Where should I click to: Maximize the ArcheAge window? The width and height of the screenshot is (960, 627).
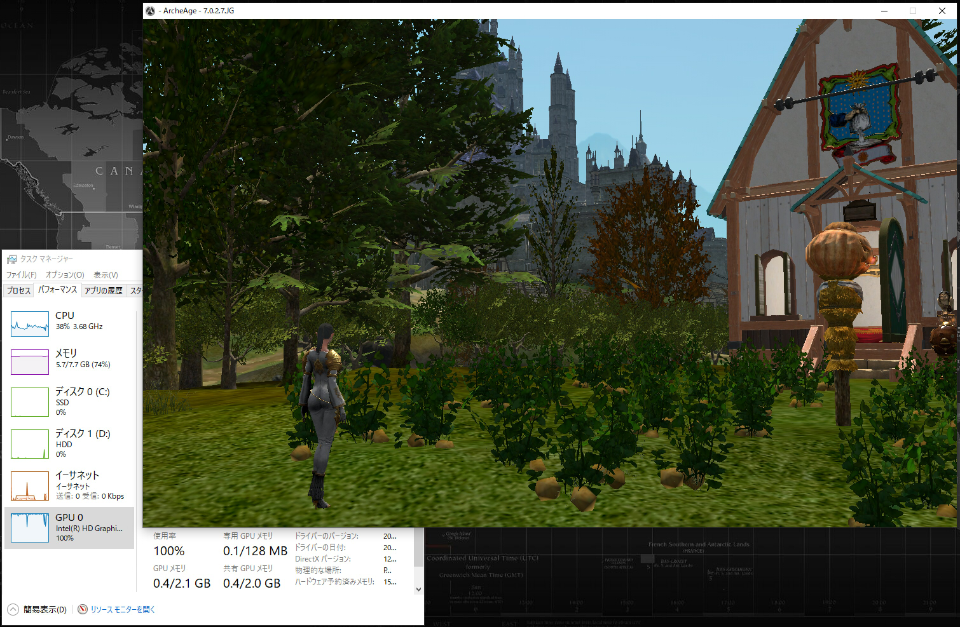913,11
